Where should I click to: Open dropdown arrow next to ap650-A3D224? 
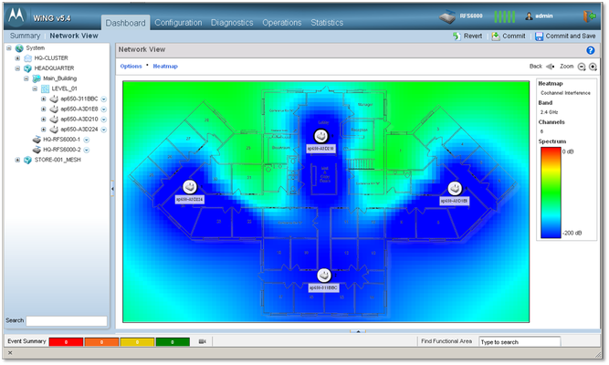pos(104,130)
